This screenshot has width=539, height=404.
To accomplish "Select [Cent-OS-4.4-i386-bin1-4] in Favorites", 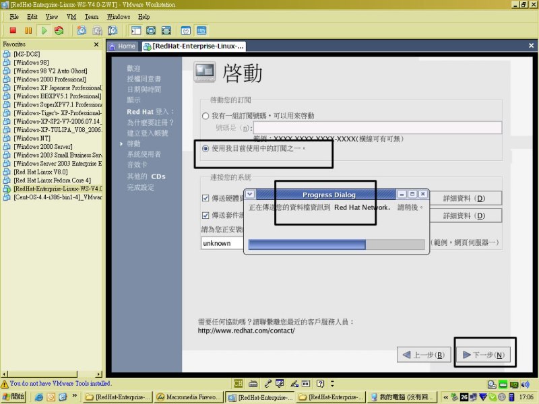I will coord(58,197).
